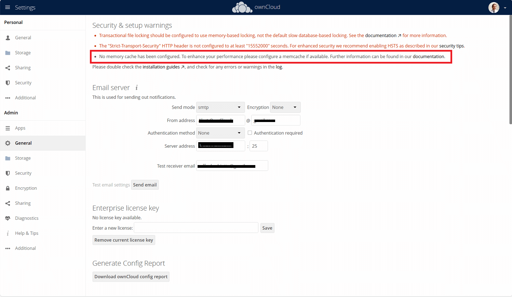Screen dimensions: 512x297
Task: Click the Enterprise license key heading
Action: click(x=125, y=208)
